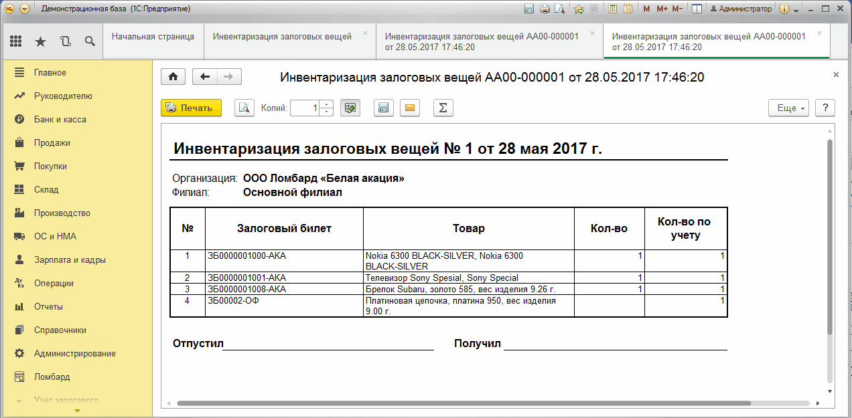Save printed form to file

[x=383, y=108]
